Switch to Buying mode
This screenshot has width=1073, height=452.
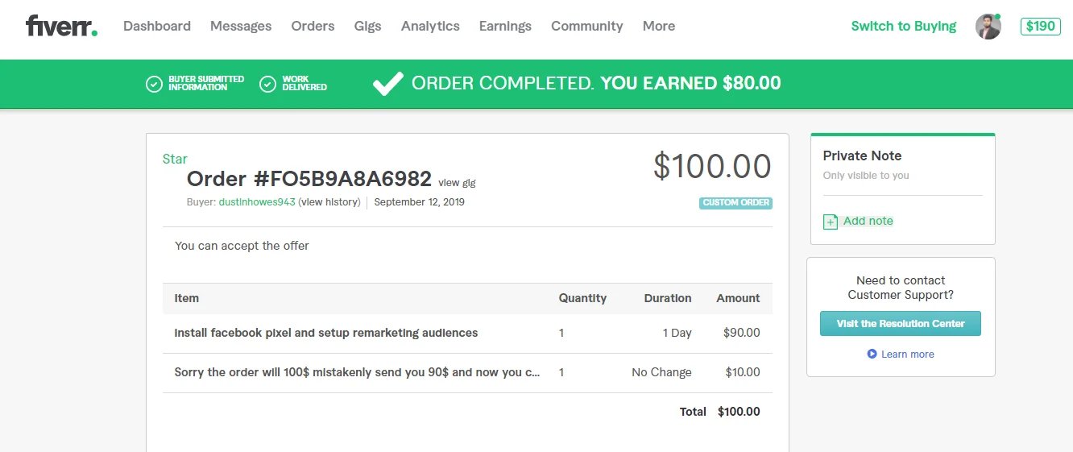click(903, 26)
